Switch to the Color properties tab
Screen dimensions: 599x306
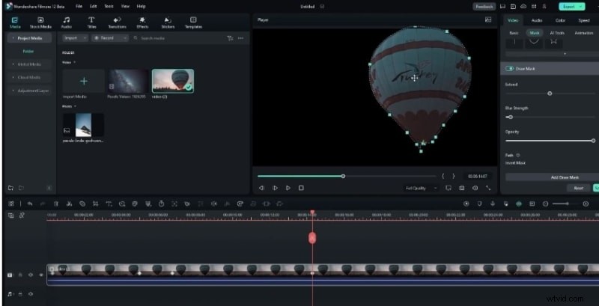[x=560, y=20]
